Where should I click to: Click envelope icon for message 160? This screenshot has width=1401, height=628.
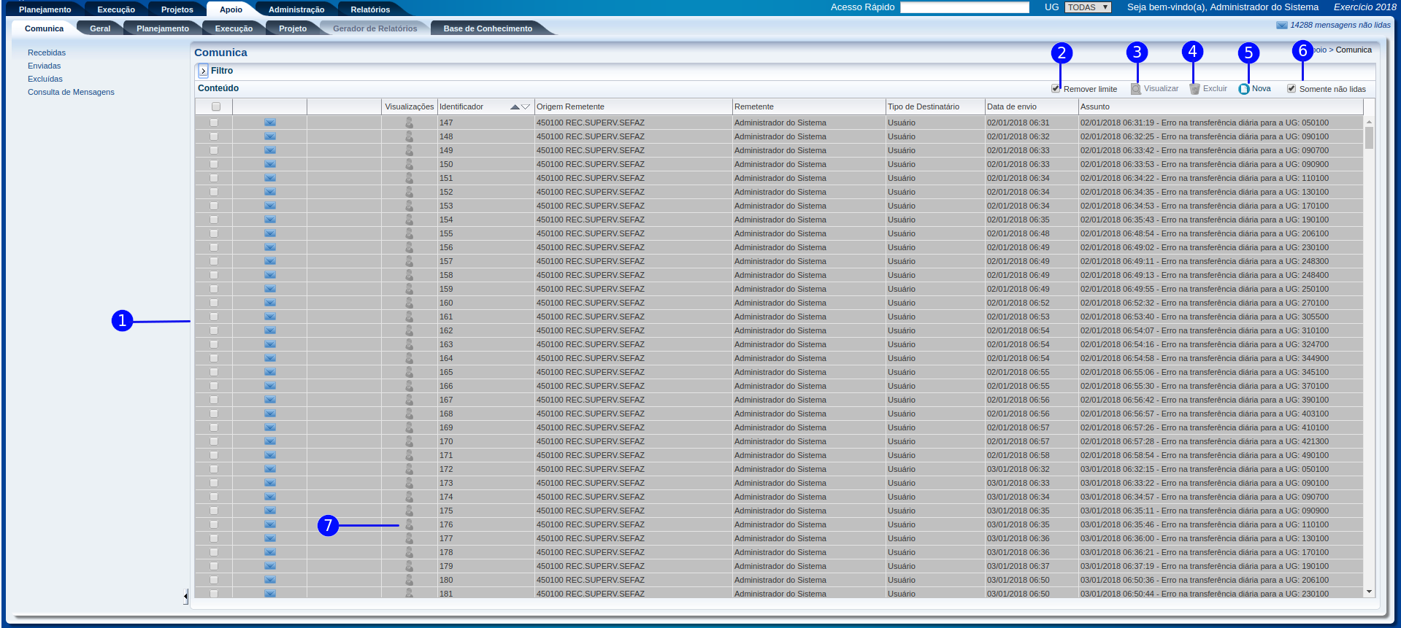tap(269, 303)
